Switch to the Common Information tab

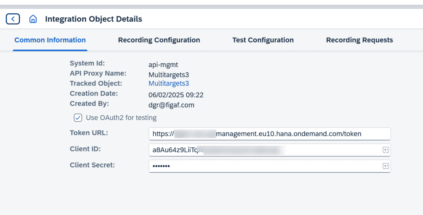click(50, 40)
